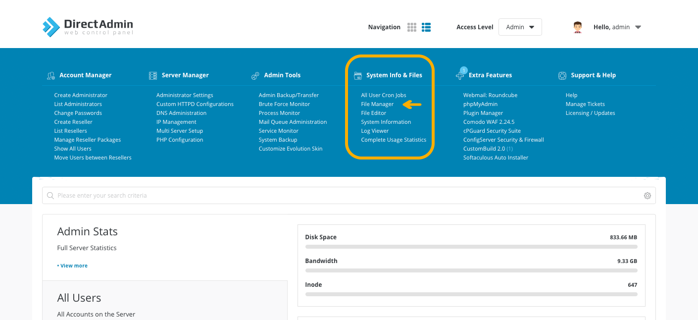Open Softaculous Auto Installer
Image resolution: width=698 pixels, height=320 pixels.
pos(496,158)
